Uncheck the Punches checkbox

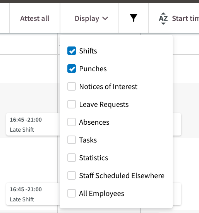pos(72,69)
